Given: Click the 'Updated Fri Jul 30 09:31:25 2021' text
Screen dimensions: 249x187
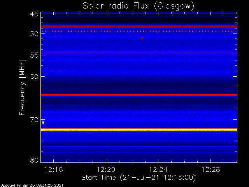Looking at the screenshot, I should pyautogui.click(x=32, y=185).
